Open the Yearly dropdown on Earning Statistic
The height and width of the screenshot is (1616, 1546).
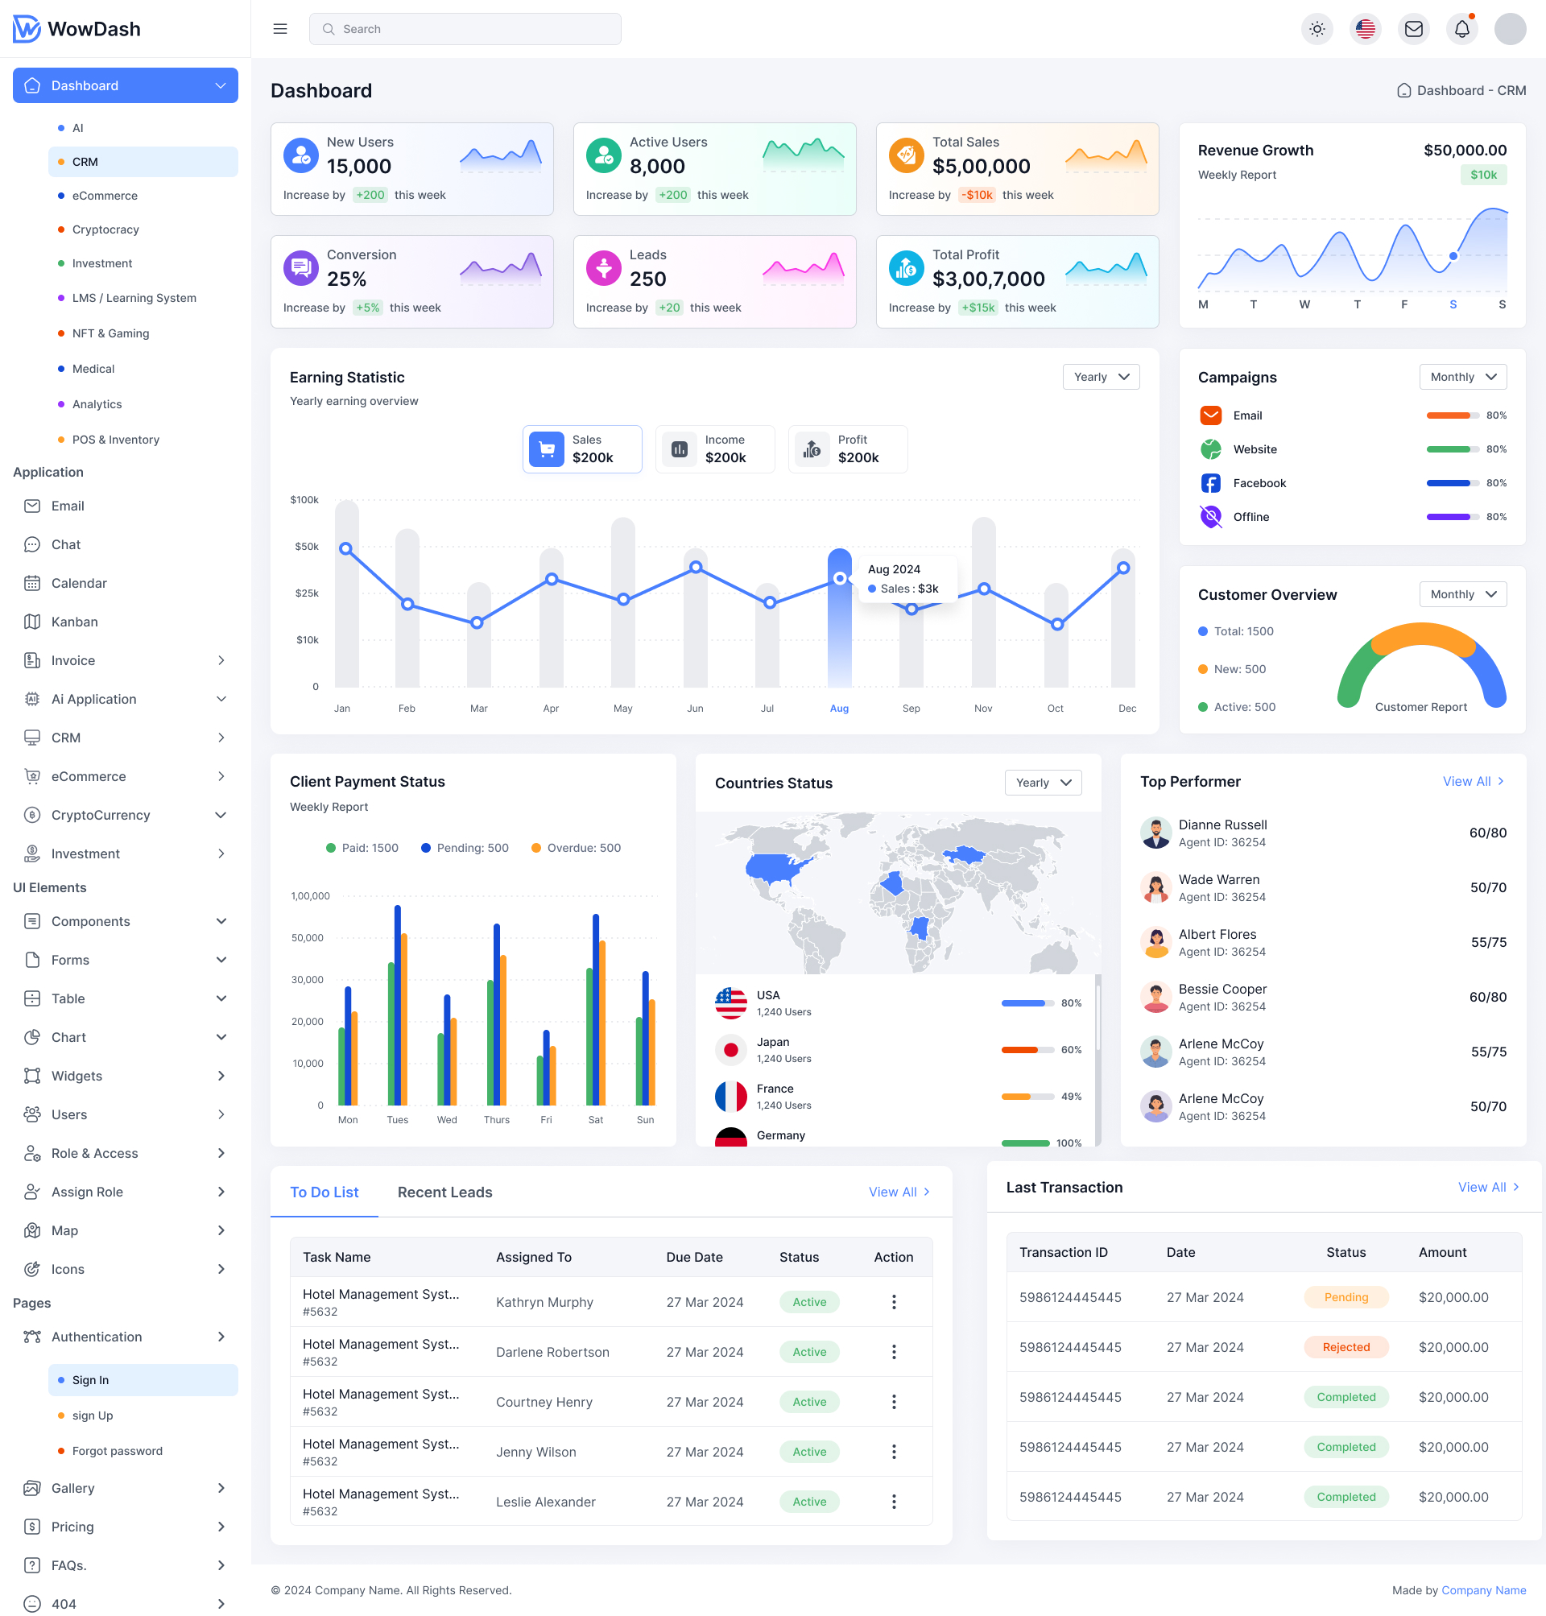[1101, 377]
